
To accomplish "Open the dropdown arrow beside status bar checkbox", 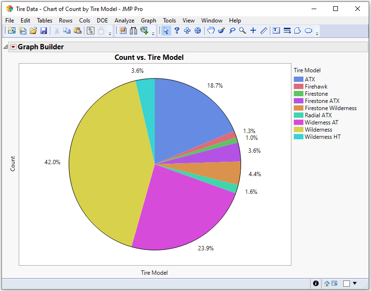I will (x=355, y=283).
